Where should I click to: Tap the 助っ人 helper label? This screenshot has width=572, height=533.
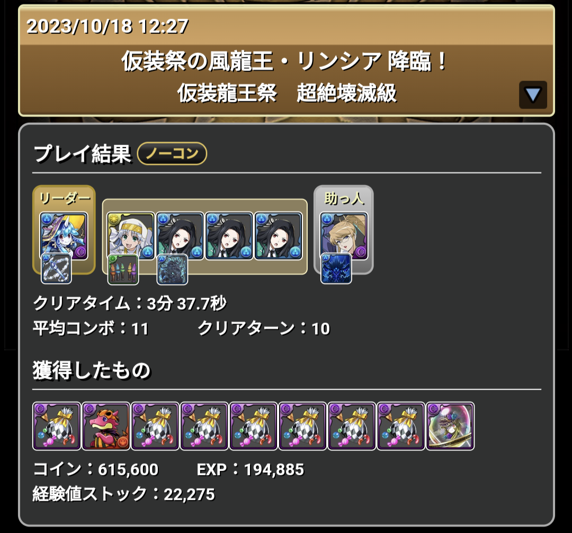344,198
